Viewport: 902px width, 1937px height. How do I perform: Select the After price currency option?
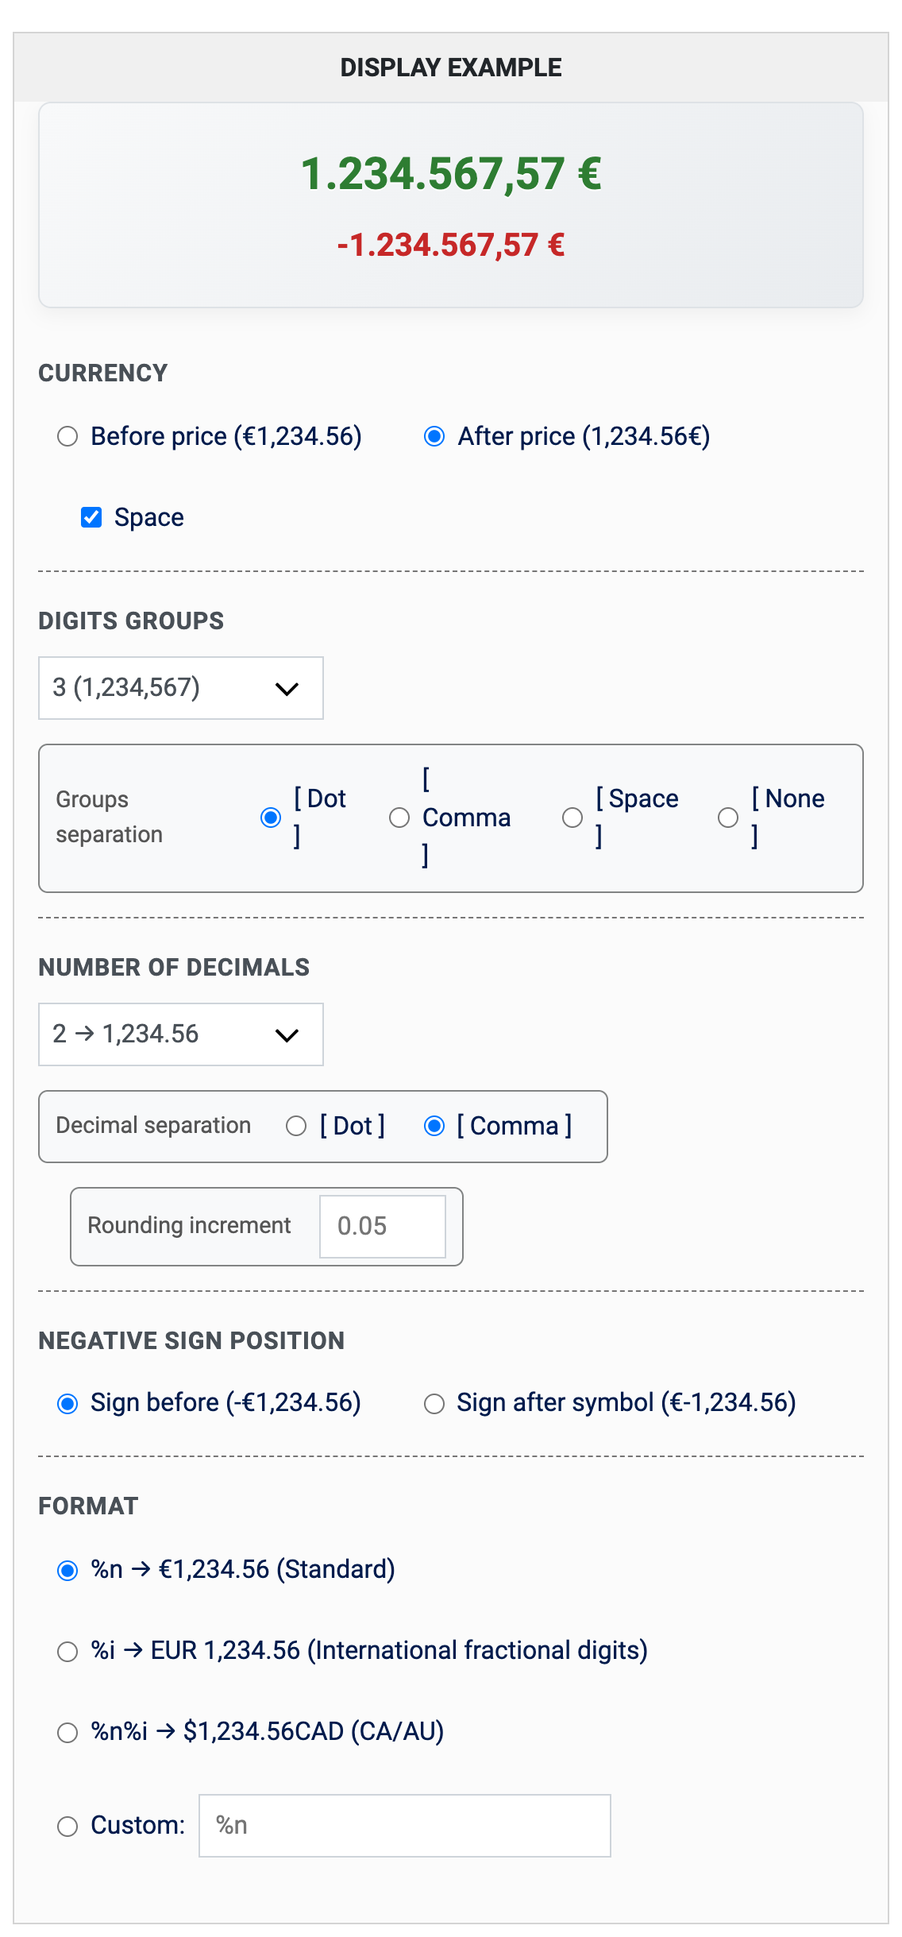coord(434,436)
